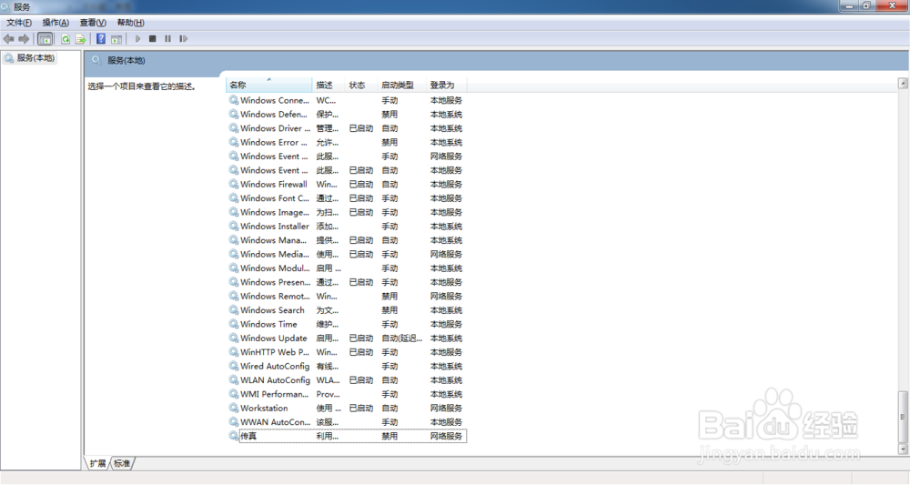Viewport: 910px width, 485px height.
Task: Select the Windows Conne... service row
Action: (347, 100)
